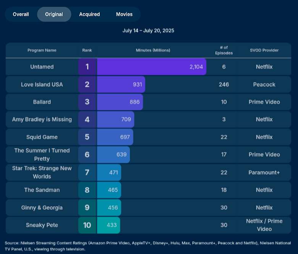This screenshot has height=254, width=298.
Task: Click the Star Trek: Strange New Worlds title
Action: (x=42, y=172)
